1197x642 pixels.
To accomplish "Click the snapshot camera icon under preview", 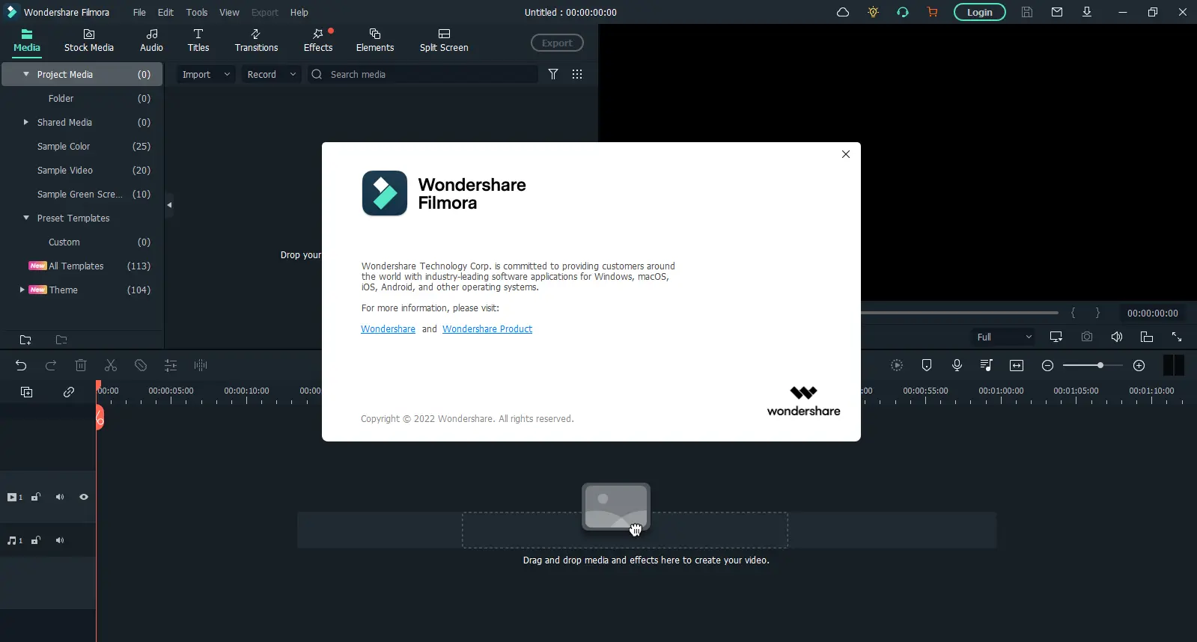I will click(x=1087, y=337).
